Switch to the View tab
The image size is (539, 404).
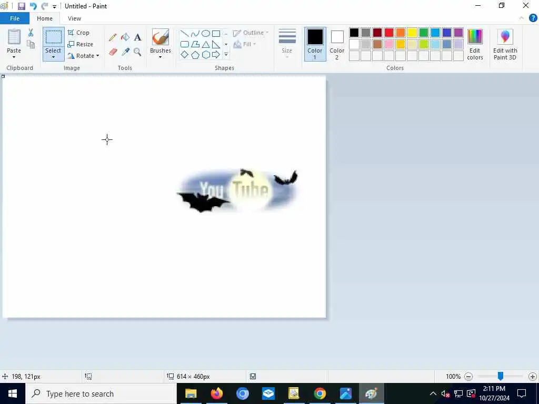pyautogui.click(x=74, y=18)
